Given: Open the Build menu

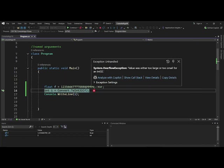Looking at the screenshot, I should pos(40,23).
